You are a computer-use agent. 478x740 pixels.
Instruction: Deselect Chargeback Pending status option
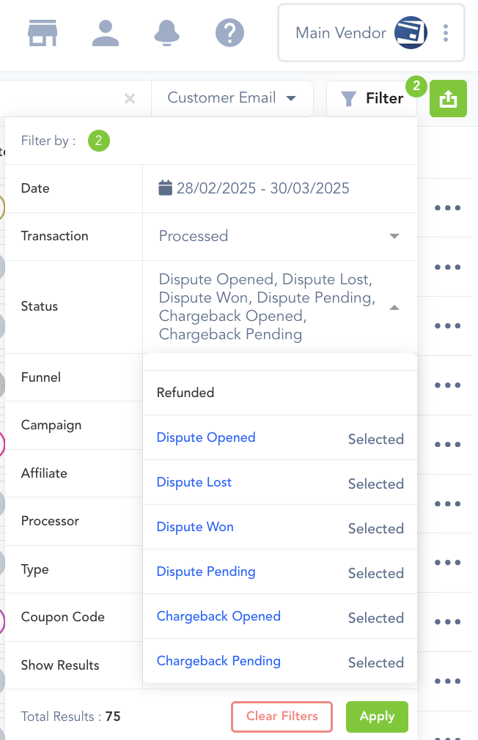pyautogui.click(x=218, y=661)
